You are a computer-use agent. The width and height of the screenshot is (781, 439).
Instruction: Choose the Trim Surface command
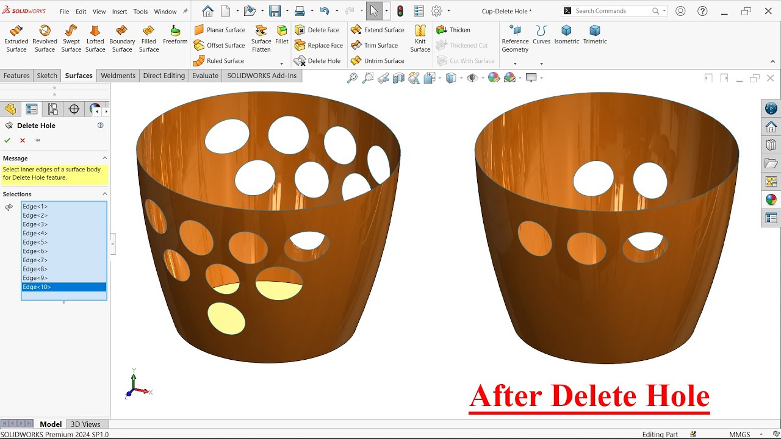coord(375,45)
